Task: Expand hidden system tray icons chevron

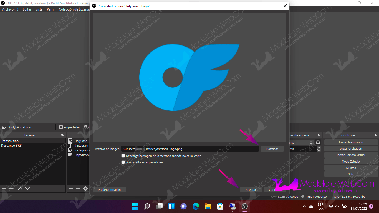Action: [304, 206]
